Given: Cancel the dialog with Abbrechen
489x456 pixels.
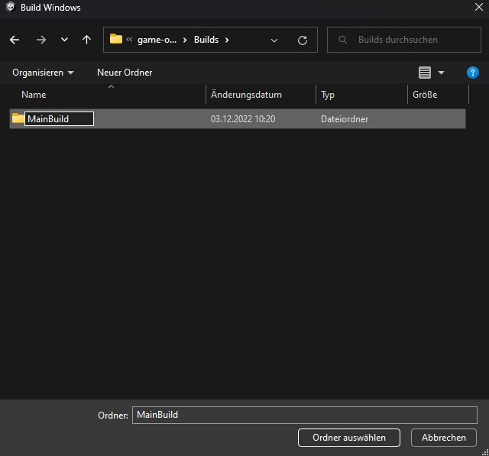Looking at the screenshot, I should (x=443, y=438).
